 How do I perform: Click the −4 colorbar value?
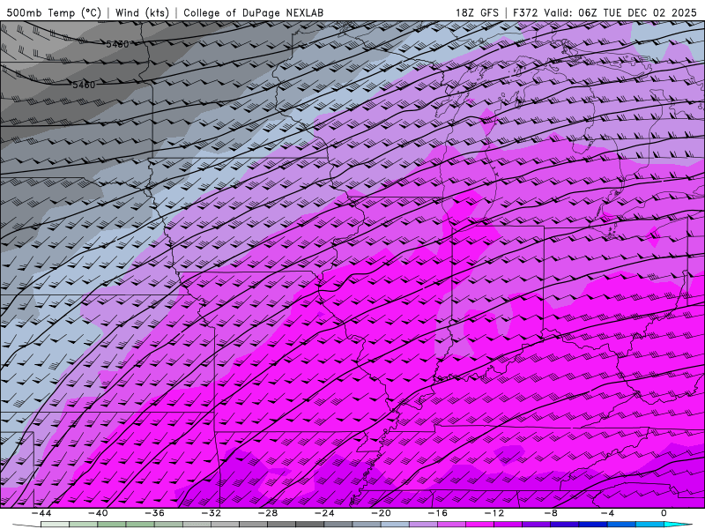(x=608, y=513)
